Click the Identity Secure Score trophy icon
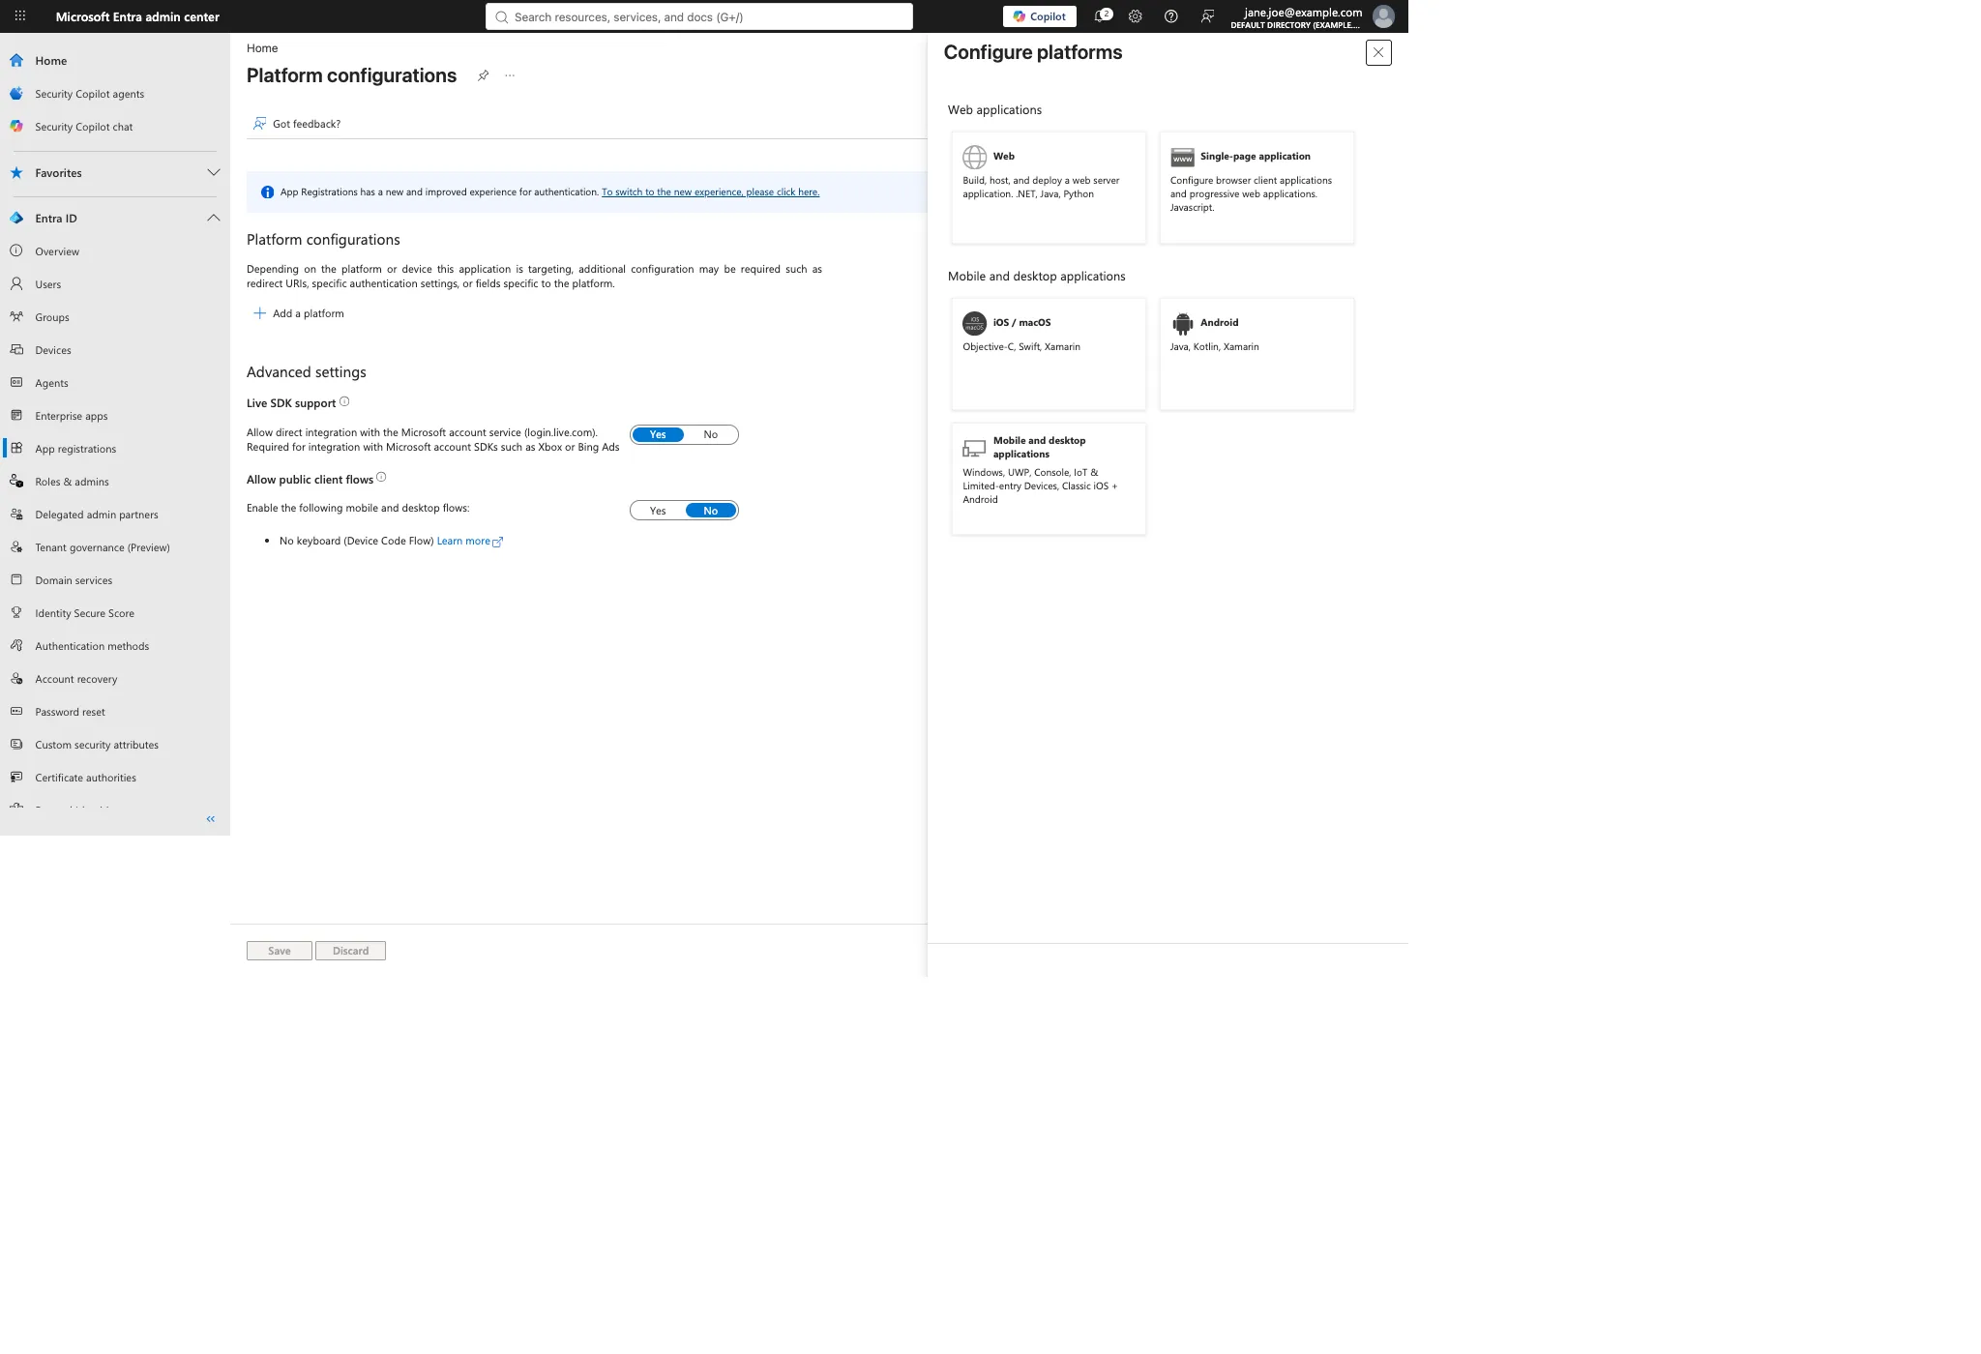This screenshot has height=1354, width=1981. [16, 613]
